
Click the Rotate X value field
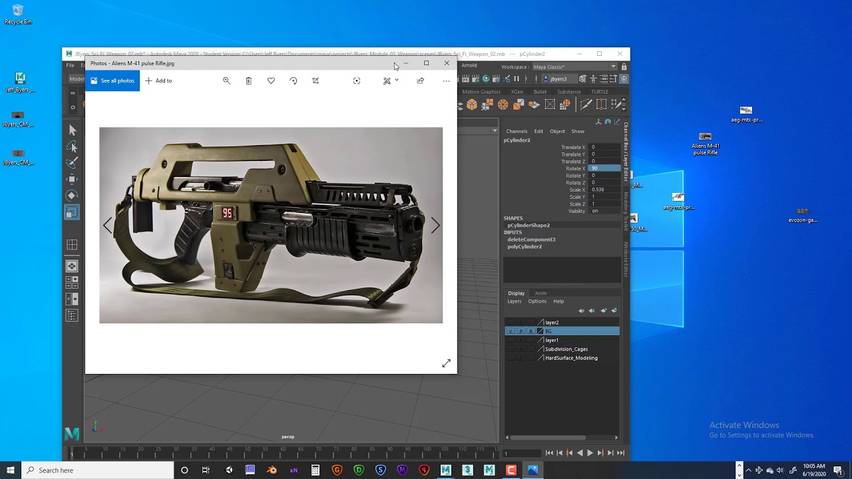(605, 168)
